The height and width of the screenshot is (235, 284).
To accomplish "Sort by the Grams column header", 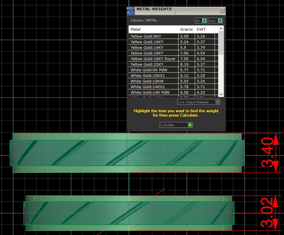I will tap(186, 29).
